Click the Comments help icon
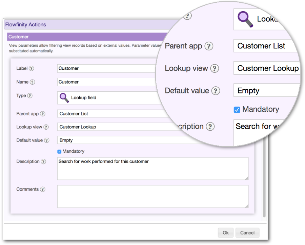This screenshot has width=305, height=245. tap(43, 189)
